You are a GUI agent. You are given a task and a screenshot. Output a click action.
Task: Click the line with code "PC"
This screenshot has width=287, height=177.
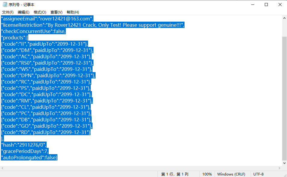pyautogui.click(x=46, y=113)
